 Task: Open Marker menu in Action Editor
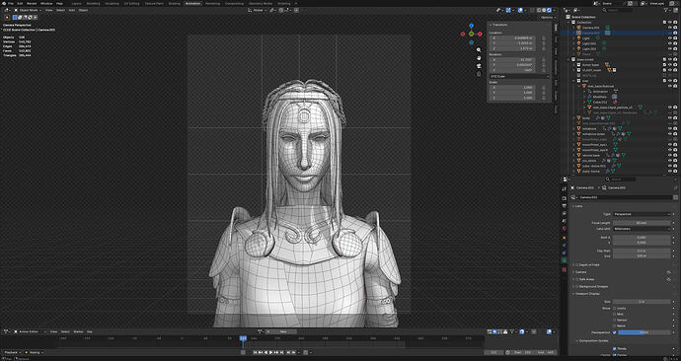coord(78,331)
